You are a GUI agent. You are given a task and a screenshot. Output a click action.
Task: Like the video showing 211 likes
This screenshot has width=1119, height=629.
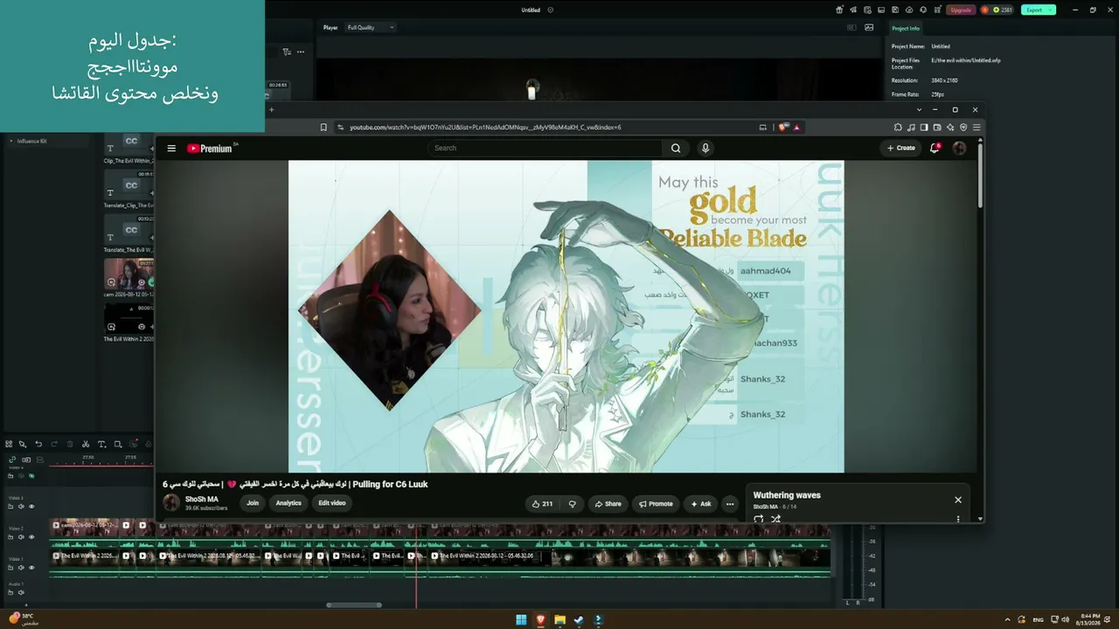(542, 504)
